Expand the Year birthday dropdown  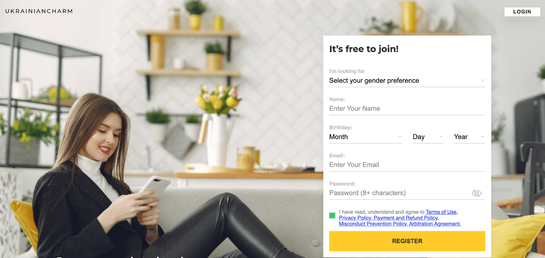469,137
